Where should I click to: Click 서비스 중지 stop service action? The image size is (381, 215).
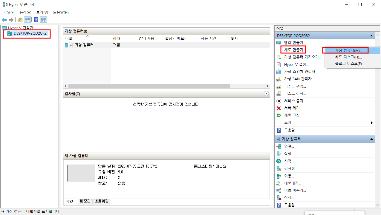click(x=293, y=101)
